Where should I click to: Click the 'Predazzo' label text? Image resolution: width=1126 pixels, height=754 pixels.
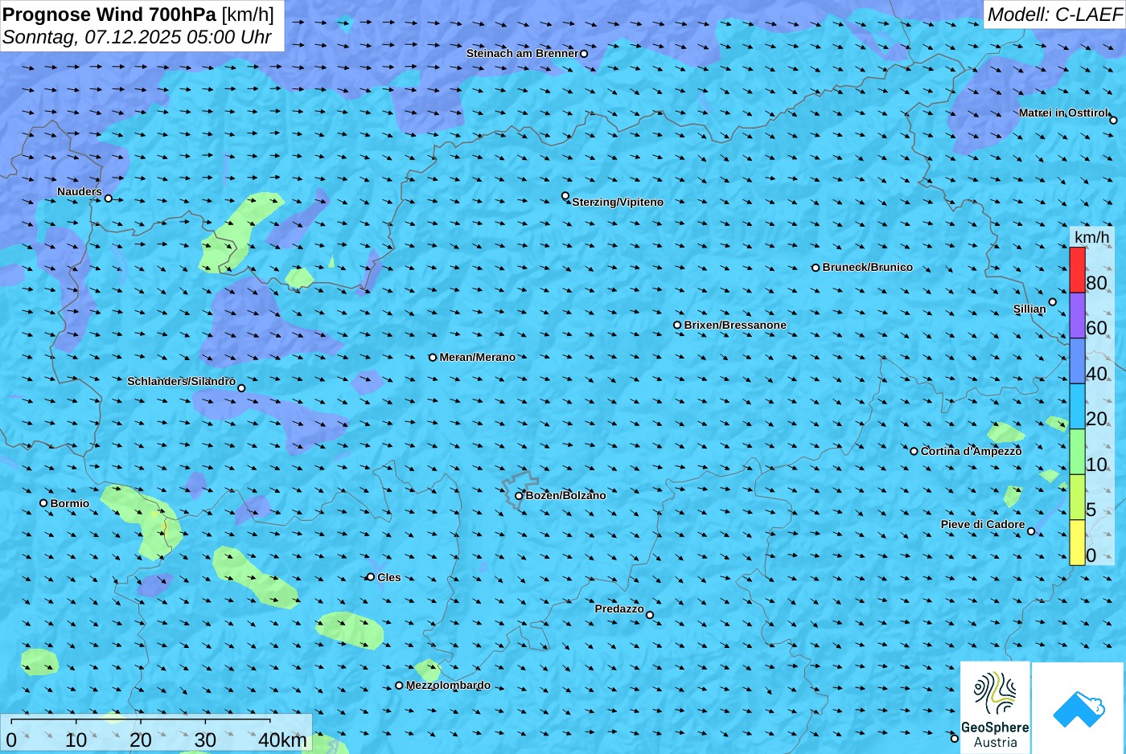pyautogui.click(x=619, y=609)
